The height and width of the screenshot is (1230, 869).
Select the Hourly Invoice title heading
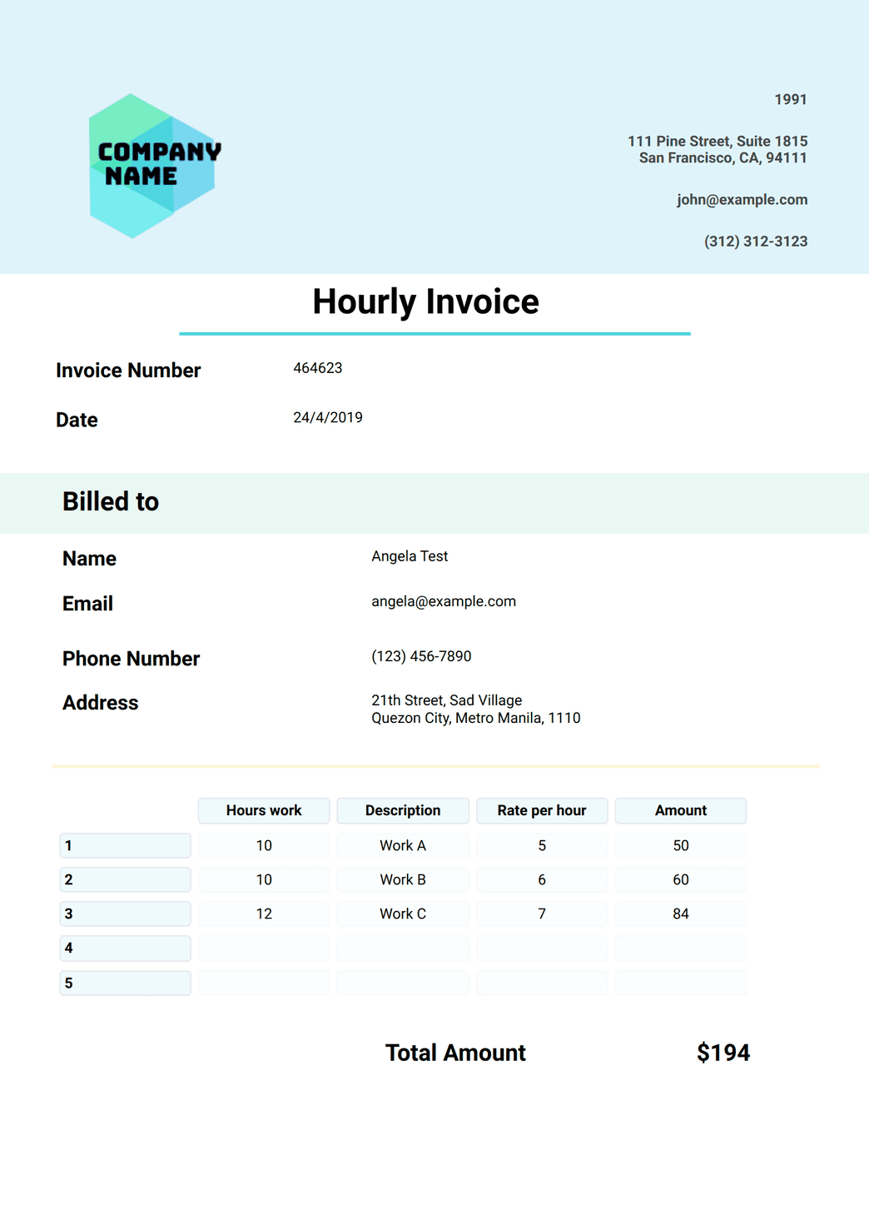tap(425, 302)
